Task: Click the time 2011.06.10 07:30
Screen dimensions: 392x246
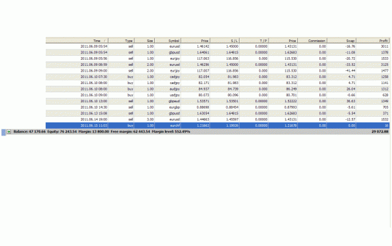Action: pyautogui.click(x=93, y=77)
